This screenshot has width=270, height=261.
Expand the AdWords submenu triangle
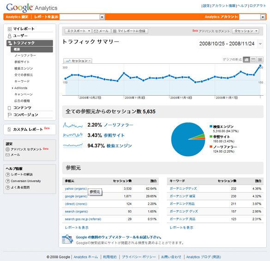(12, 88)
